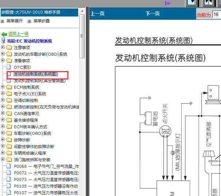This screenshot has height=196, width=221.
Task: Open DTC索引 tree item
Action: click(x=22, y=67)
